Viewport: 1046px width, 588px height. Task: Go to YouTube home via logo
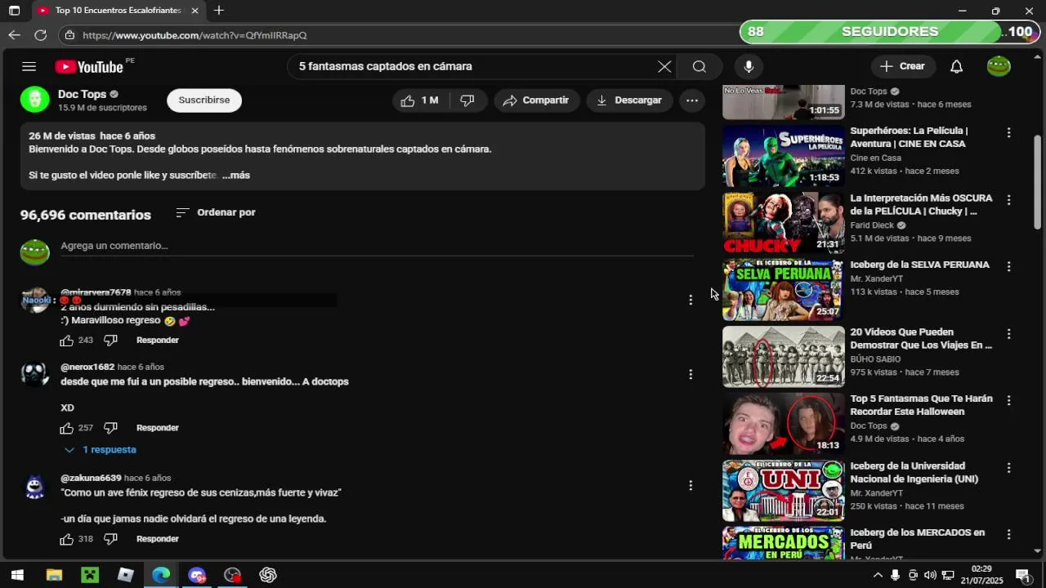89,67
